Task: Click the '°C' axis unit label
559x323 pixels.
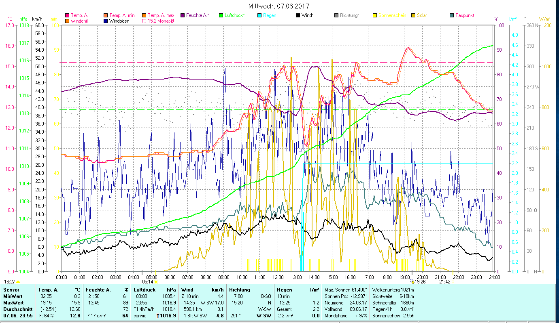Action: [10, 19]
